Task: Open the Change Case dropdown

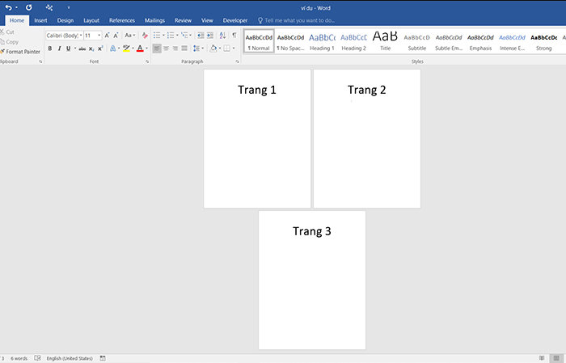Action: click(129, 36)
